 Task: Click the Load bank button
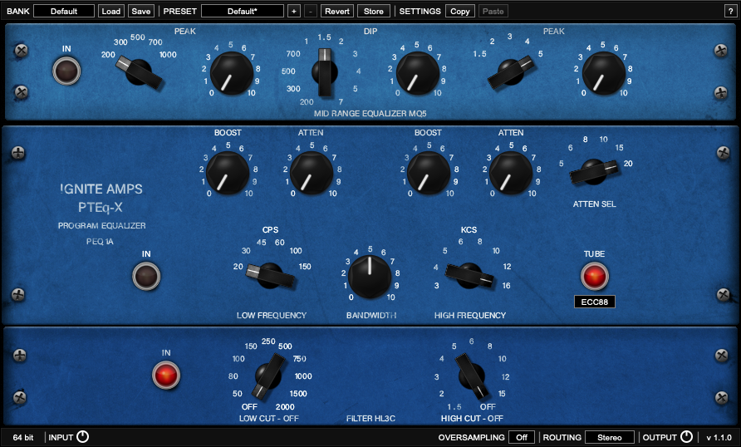[x=111, y=11]
